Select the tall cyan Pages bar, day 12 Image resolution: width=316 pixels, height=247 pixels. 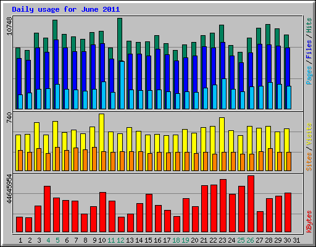coord(122,85)
